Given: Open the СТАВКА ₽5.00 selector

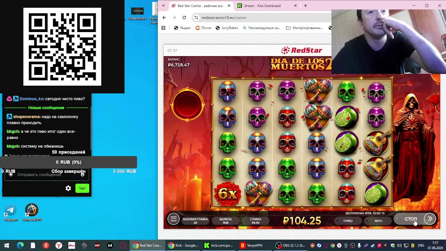Looking at the screenshot, I should pos(255,221).
